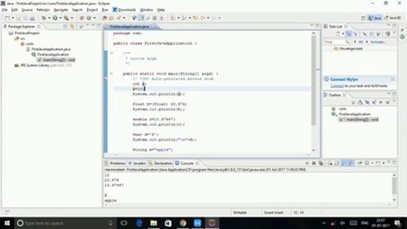Click Collapse All in Package Explorer
Viewport: 407px width, 229px height.
coord(66,26)
